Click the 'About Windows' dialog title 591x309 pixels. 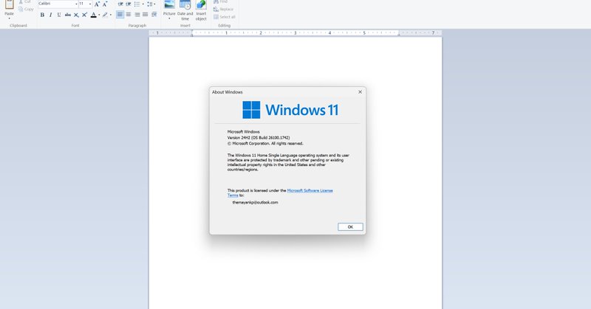[x=228, y=92]
